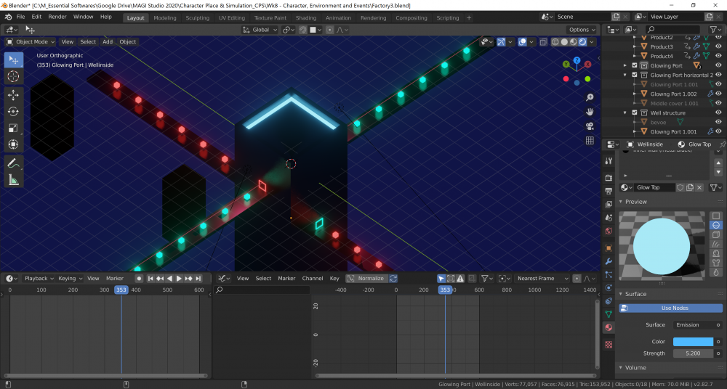Viewport: 727px width, 389px height.
Task: Expand the Glowing Port collection in the outliner
Action: tap(625, 65)
